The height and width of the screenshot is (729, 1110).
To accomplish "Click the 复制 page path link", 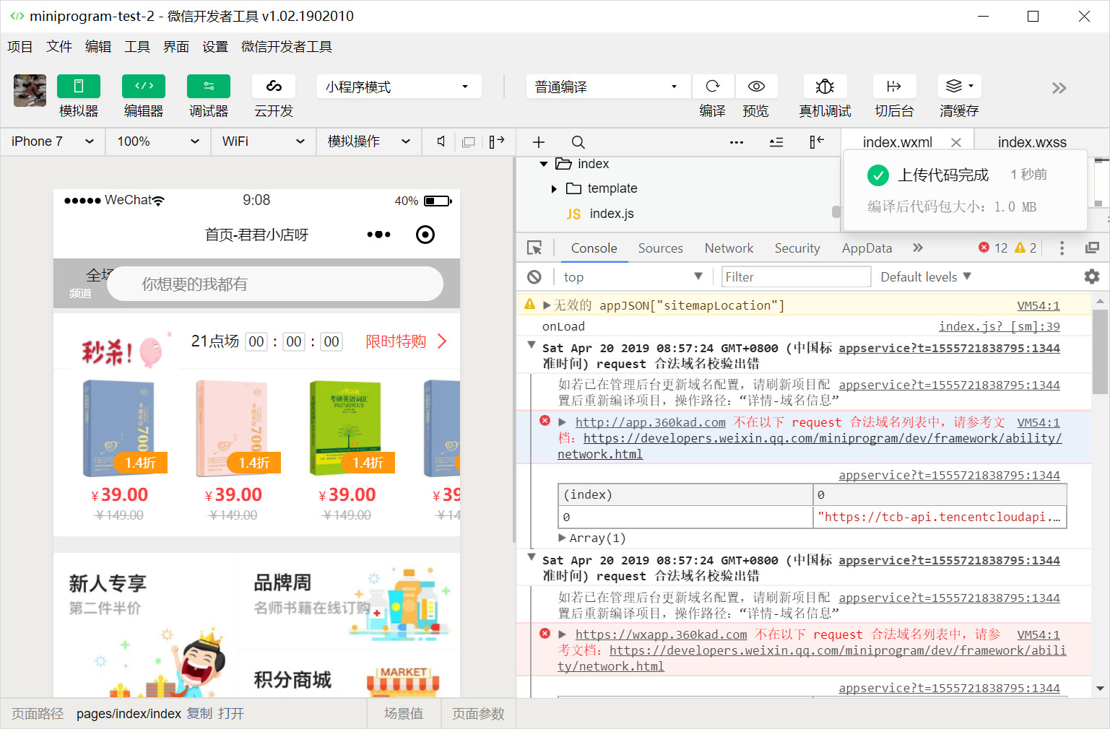I will point(199,714).
